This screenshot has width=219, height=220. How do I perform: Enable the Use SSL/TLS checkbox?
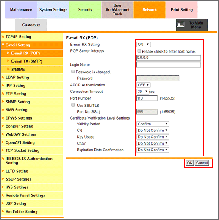pos(73,105)
